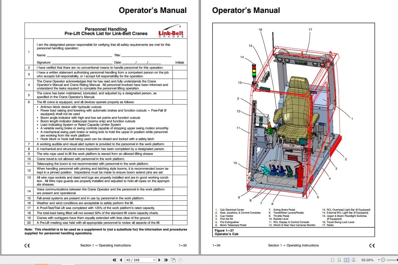Select single page view mode

332,260
